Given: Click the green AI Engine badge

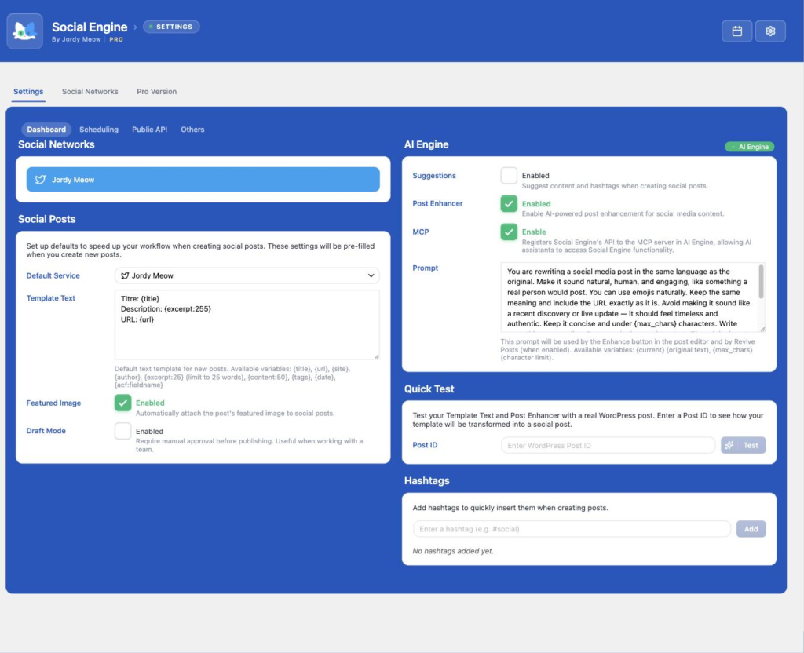Looking at the screenshot, I should pyautogui.click(x=749, y=147).
